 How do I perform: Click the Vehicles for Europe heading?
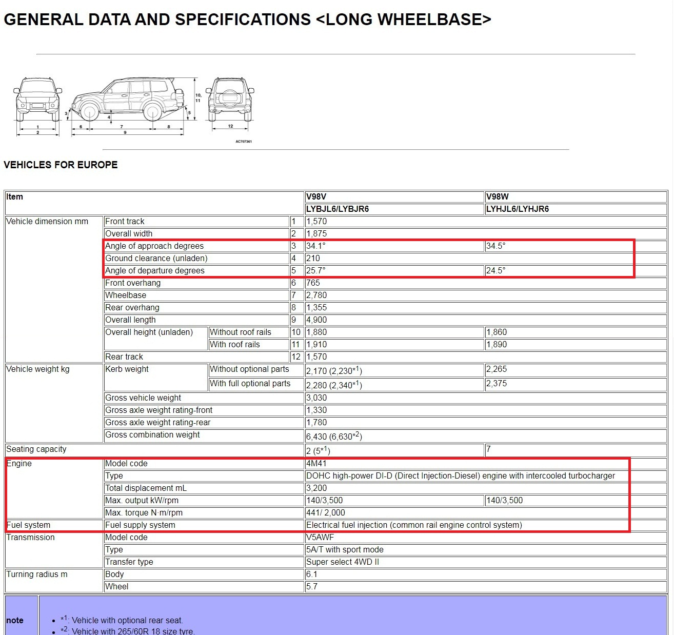61,165
